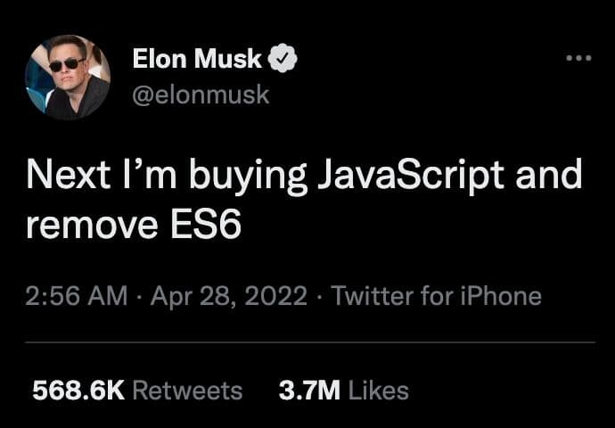View the 568.6K retweet count
The width and height of the screenshot is (615, 428).
click(78, 391)
